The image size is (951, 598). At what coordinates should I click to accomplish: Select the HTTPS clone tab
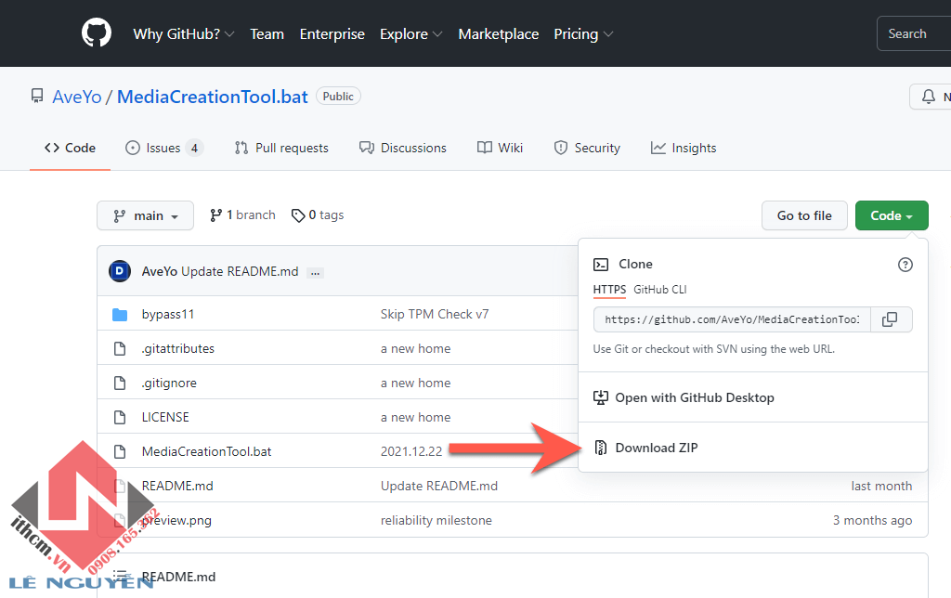click(x=609, y=290)
